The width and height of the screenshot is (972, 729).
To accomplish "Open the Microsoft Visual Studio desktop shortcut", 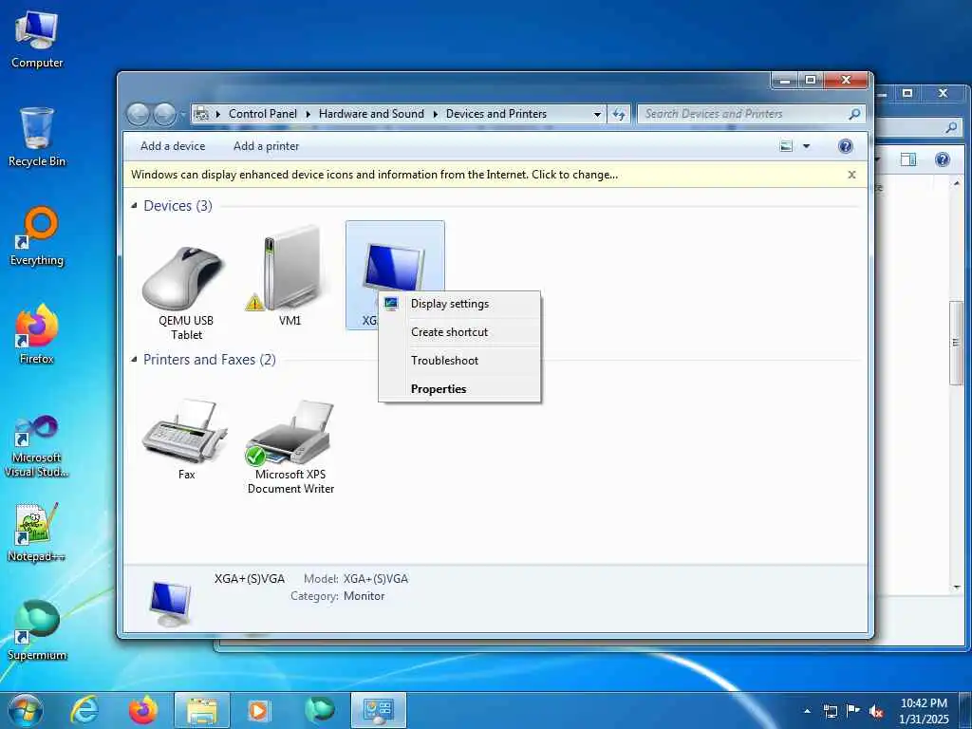I will (x=37, y=446).
